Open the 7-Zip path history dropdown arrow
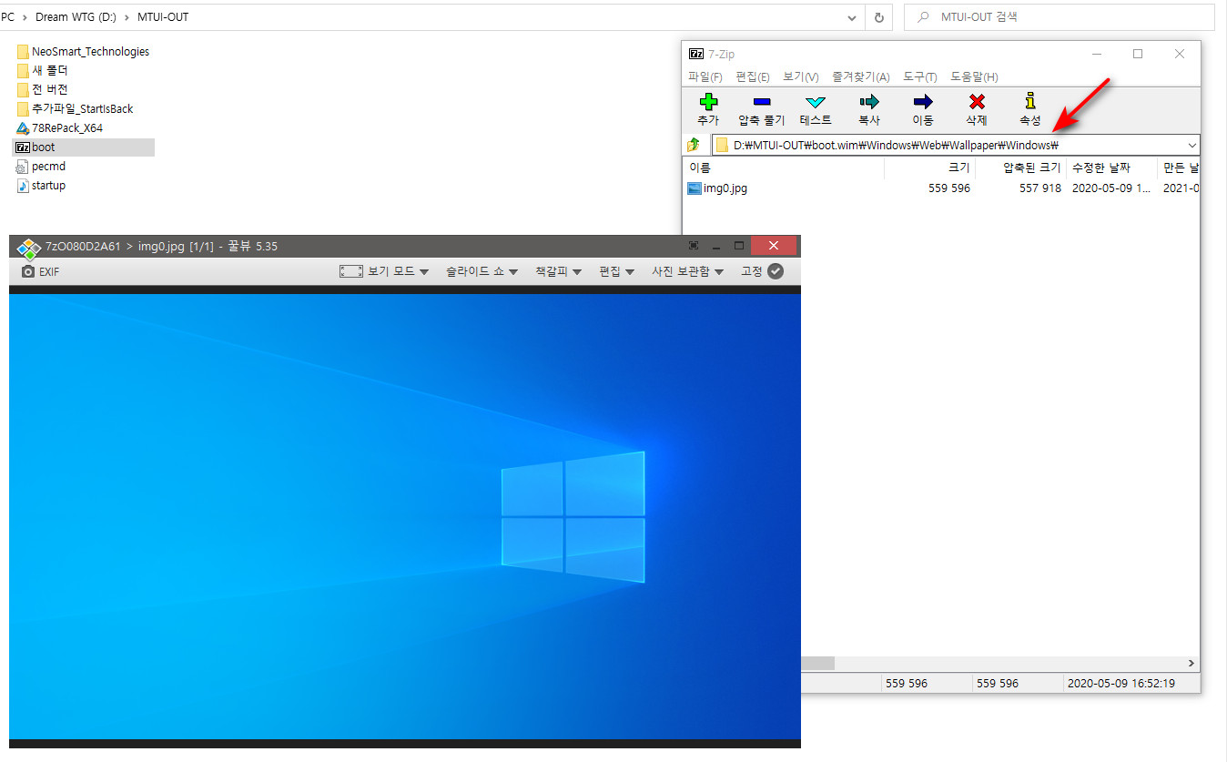 tap(1192, 145)
